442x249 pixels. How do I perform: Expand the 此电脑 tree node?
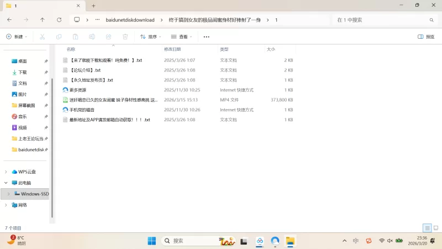(x=6, y=183)
